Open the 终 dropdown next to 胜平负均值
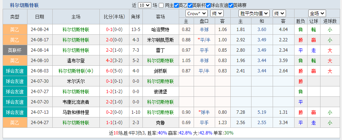 [x=279, y=14]
